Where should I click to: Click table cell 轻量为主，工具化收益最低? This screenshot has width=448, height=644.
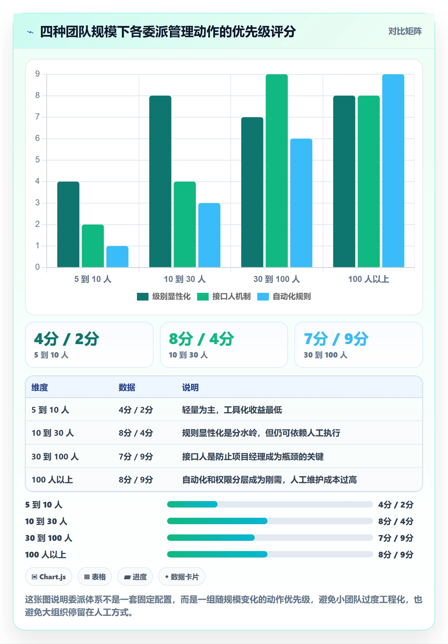click(232, 410)
